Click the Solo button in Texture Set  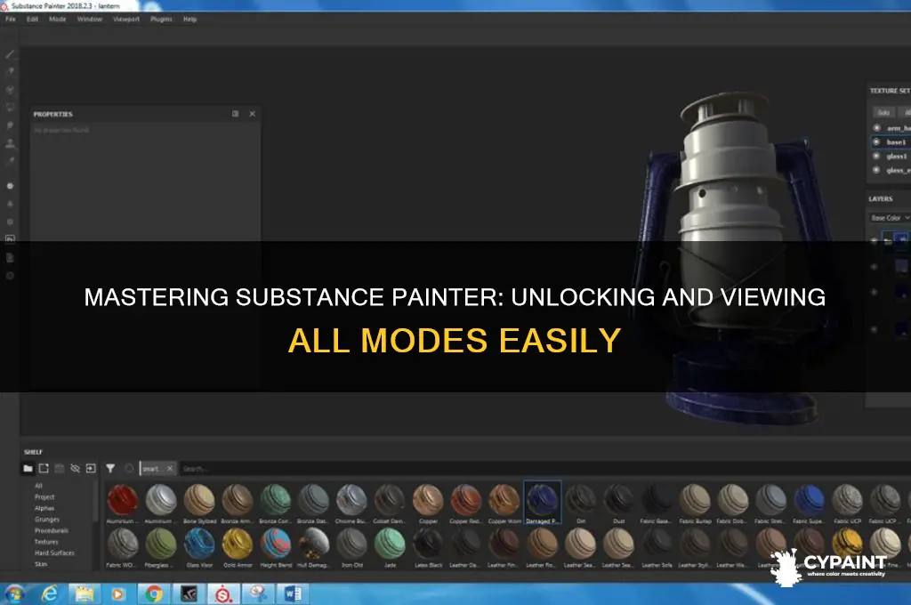(883, 112)
